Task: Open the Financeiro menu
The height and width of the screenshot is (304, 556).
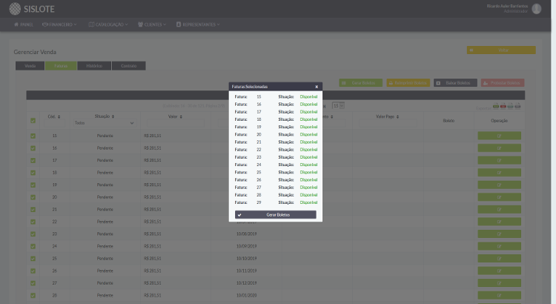Action: tap(59, 24)
